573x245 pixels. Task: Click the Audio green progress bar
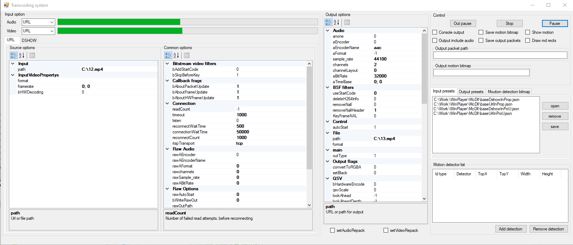point(187,22)
